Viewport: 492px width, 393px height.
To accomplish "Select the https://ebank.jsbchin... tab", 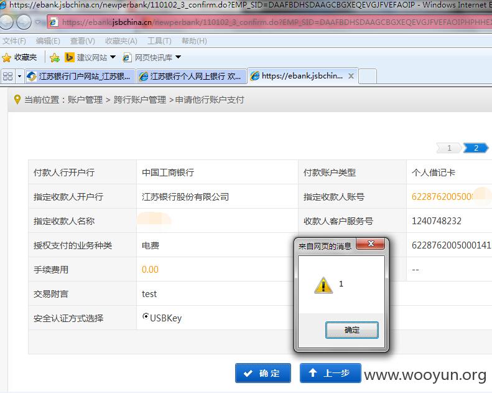I will [x=302, y=76].
